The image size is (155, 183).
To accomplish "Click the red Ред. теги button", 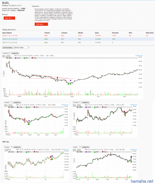I will coord(9,18).
